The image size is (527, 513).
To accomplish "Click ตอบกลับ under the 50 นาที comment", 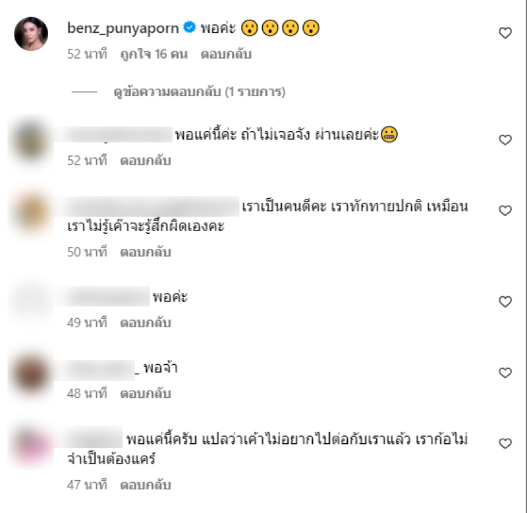I will [146, 252].
